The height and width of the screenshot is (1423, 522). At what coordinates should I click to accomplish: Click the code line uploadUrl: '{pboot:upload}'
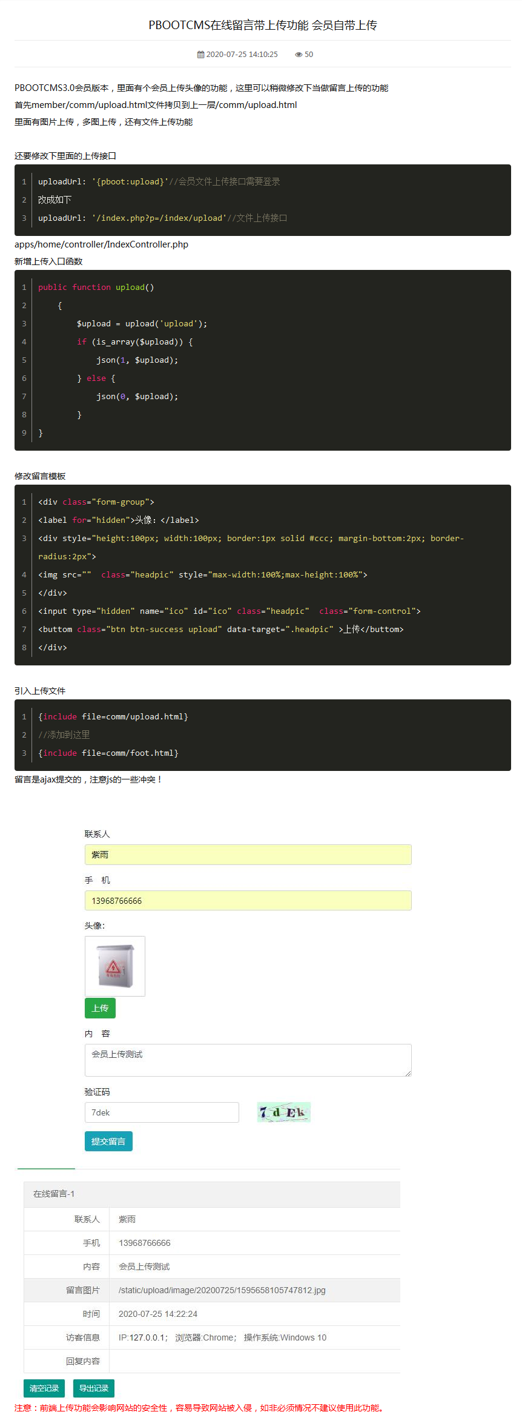(159, 181)
